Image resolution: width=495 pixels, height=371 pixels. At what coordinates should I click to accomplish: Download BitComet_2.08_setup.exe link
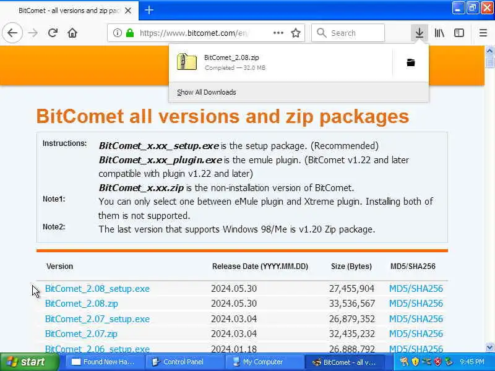[97, 289]
